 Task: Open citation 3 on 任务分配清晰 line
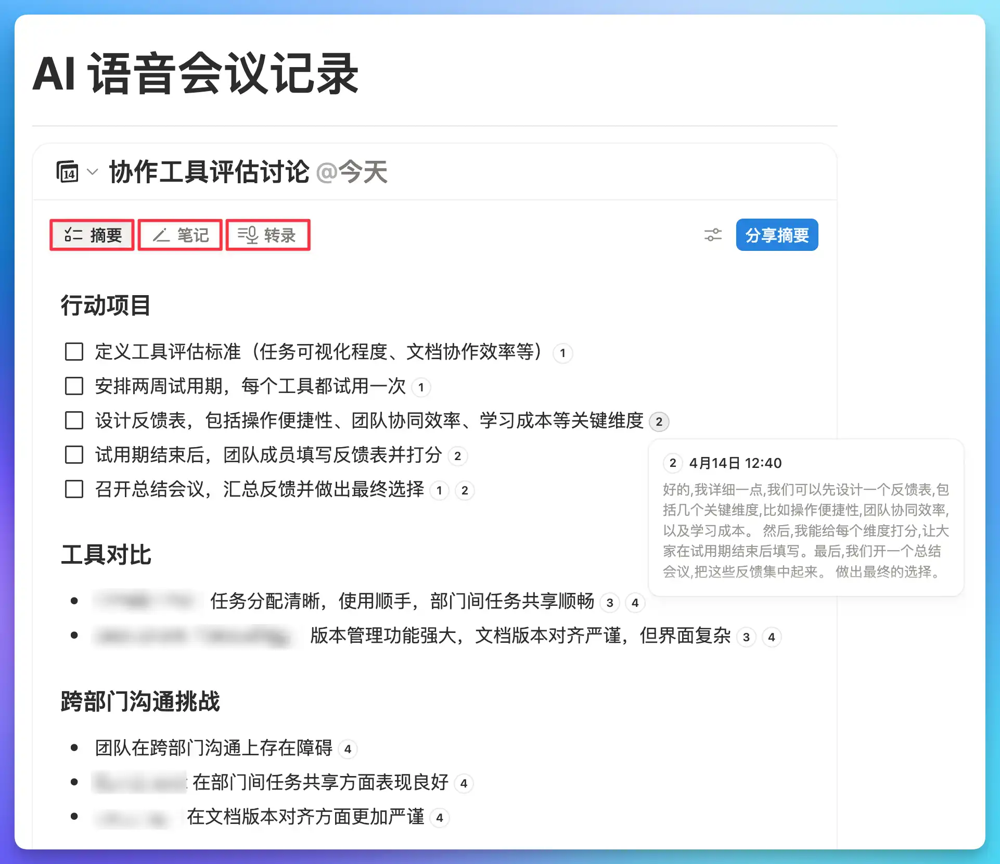(x=610, y=603)
